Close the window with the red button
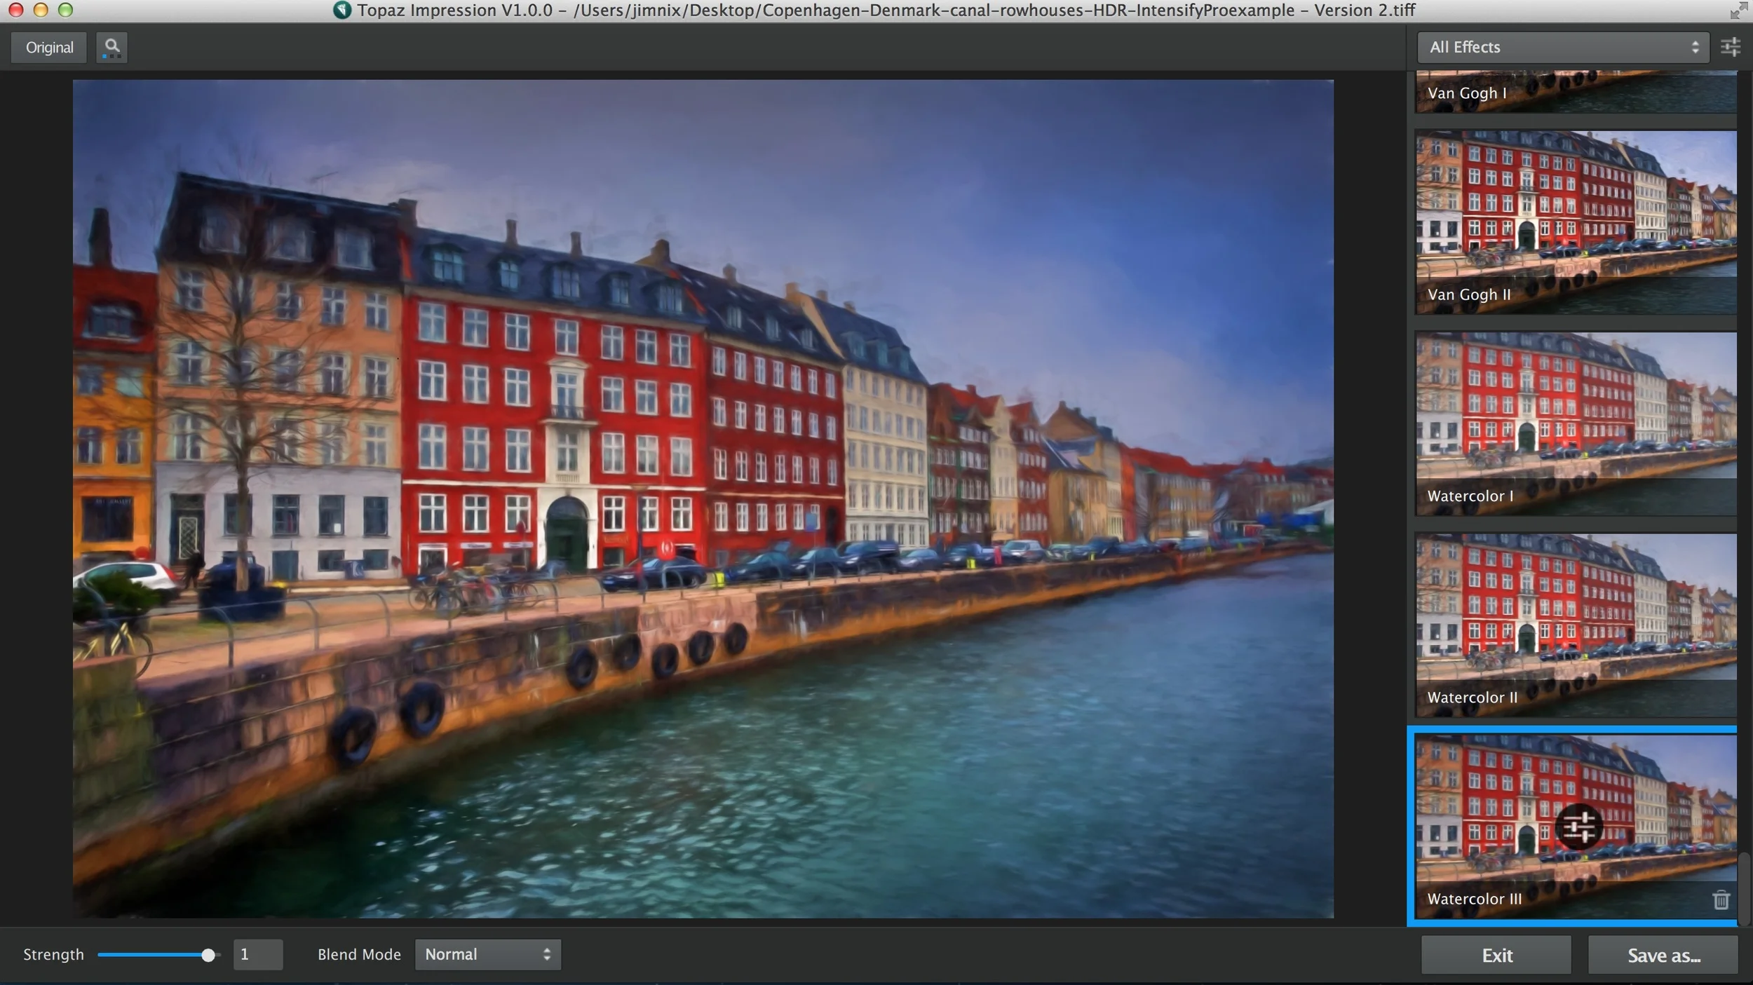1753x985 pixels. pyautogui.click(x=15, y=10)
